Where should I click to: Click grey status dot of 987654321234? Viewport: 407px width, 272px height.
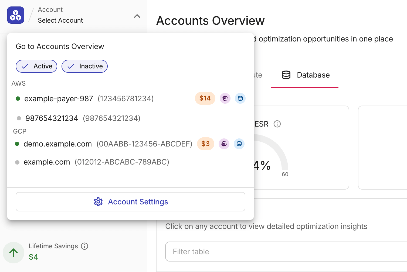(x=19, y=118)
